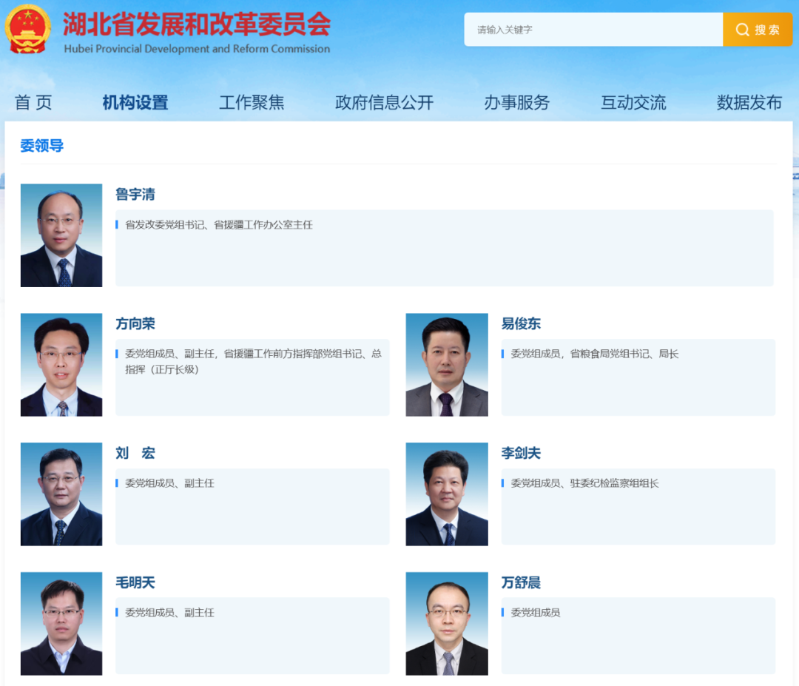799x686 pixels.
Task: Open the 首页 home menu item
Action: (33, 103)
